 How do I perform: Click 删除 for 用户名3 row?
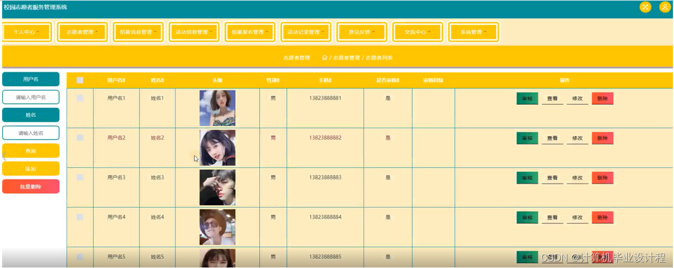[x=602, y=178]
